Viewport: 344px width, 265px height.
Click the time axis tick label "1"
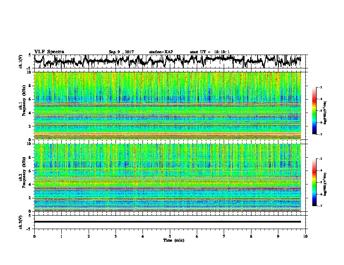[x=62, y=236]
